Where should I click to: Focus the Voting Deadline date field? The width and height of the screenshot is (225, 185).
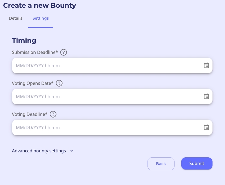105,127
